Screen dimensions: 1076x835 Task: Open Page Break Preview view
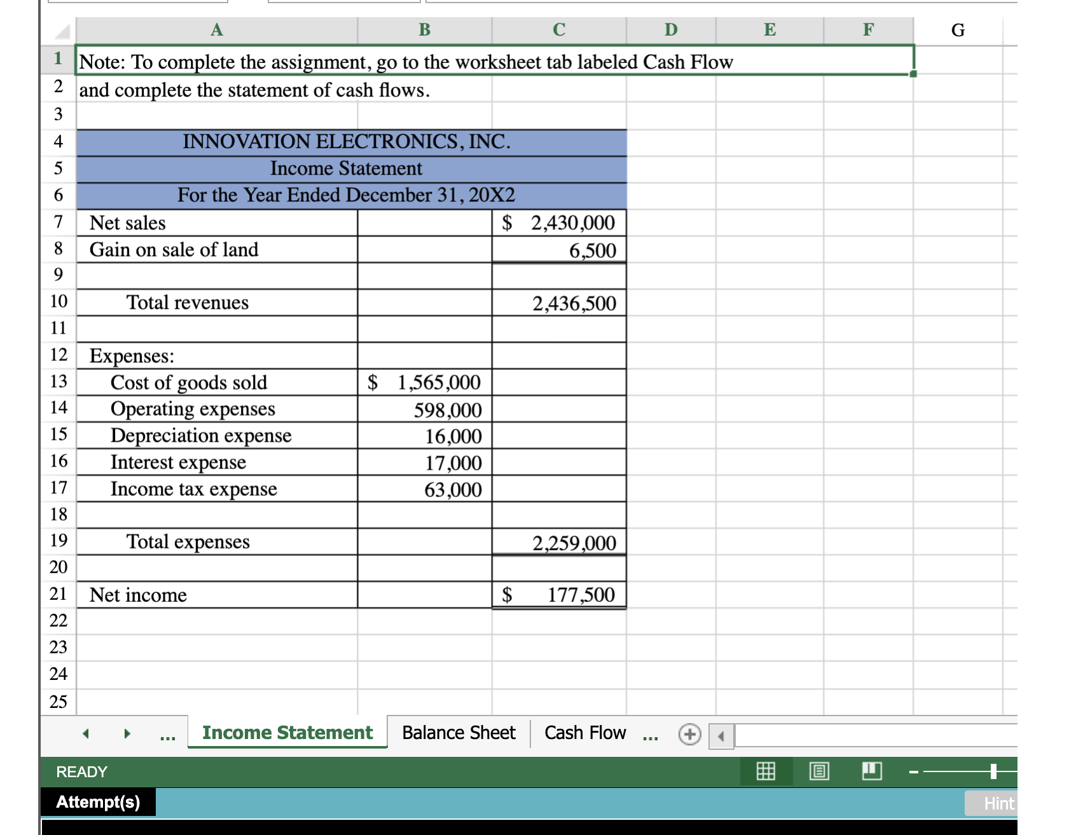coord(871,771)
